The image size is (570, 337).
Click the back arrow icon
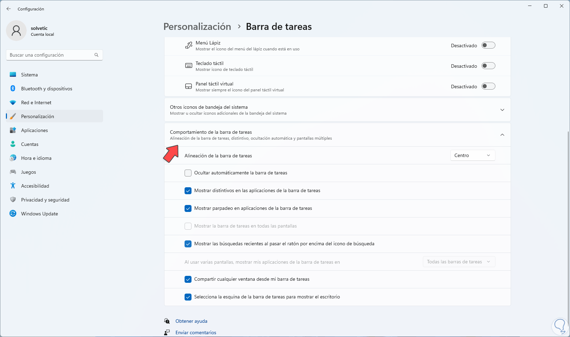(9, 9)
